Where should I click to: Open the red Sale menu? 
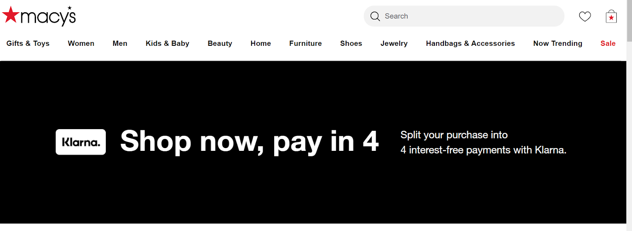(608, 43)
